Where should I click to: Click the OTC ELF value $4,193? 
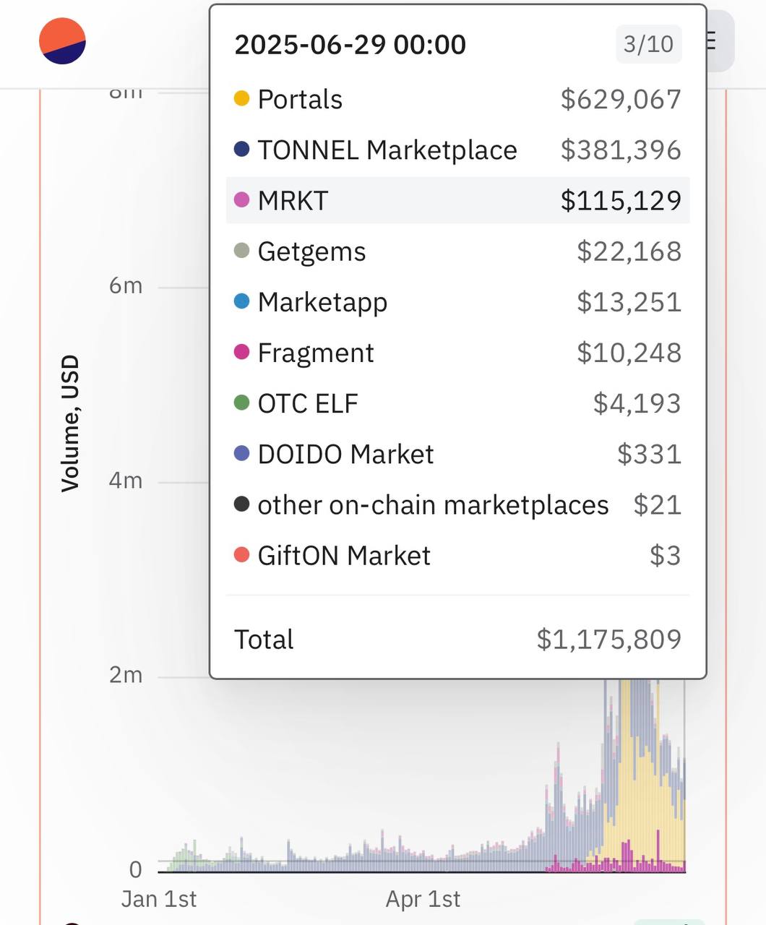coord(637,403)
